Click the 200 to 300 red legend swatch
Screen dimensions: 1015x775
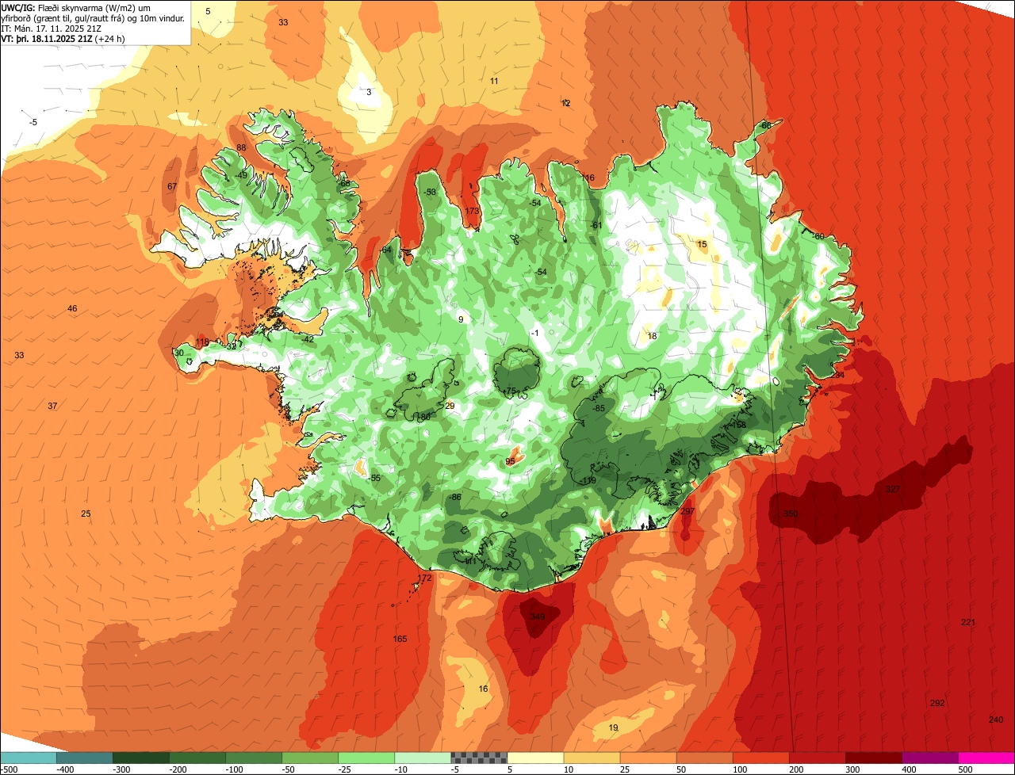(x=817, y=758)
